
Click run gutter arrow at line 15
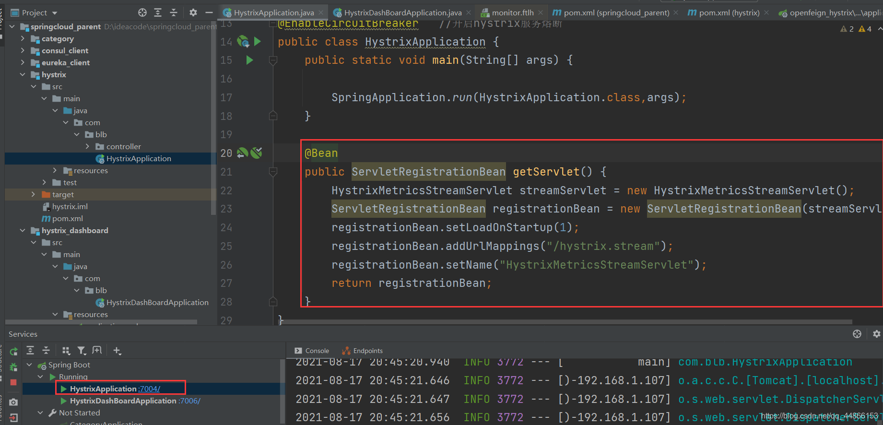point(249,60)
